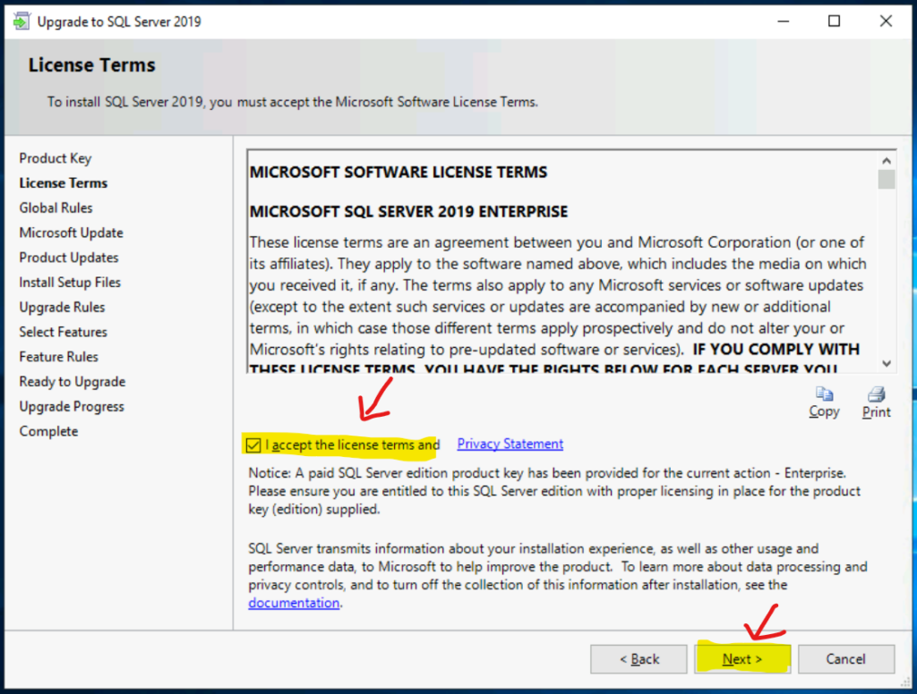This screenshot has width=917, height=694.
Task: Click the Print license icon
Action: coord(876,394)
